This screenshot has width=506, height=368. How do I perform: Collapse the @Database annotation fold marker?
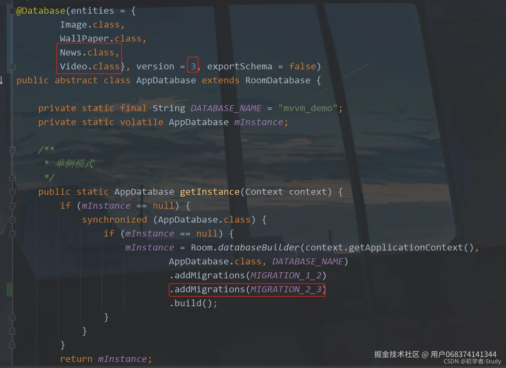12,11
